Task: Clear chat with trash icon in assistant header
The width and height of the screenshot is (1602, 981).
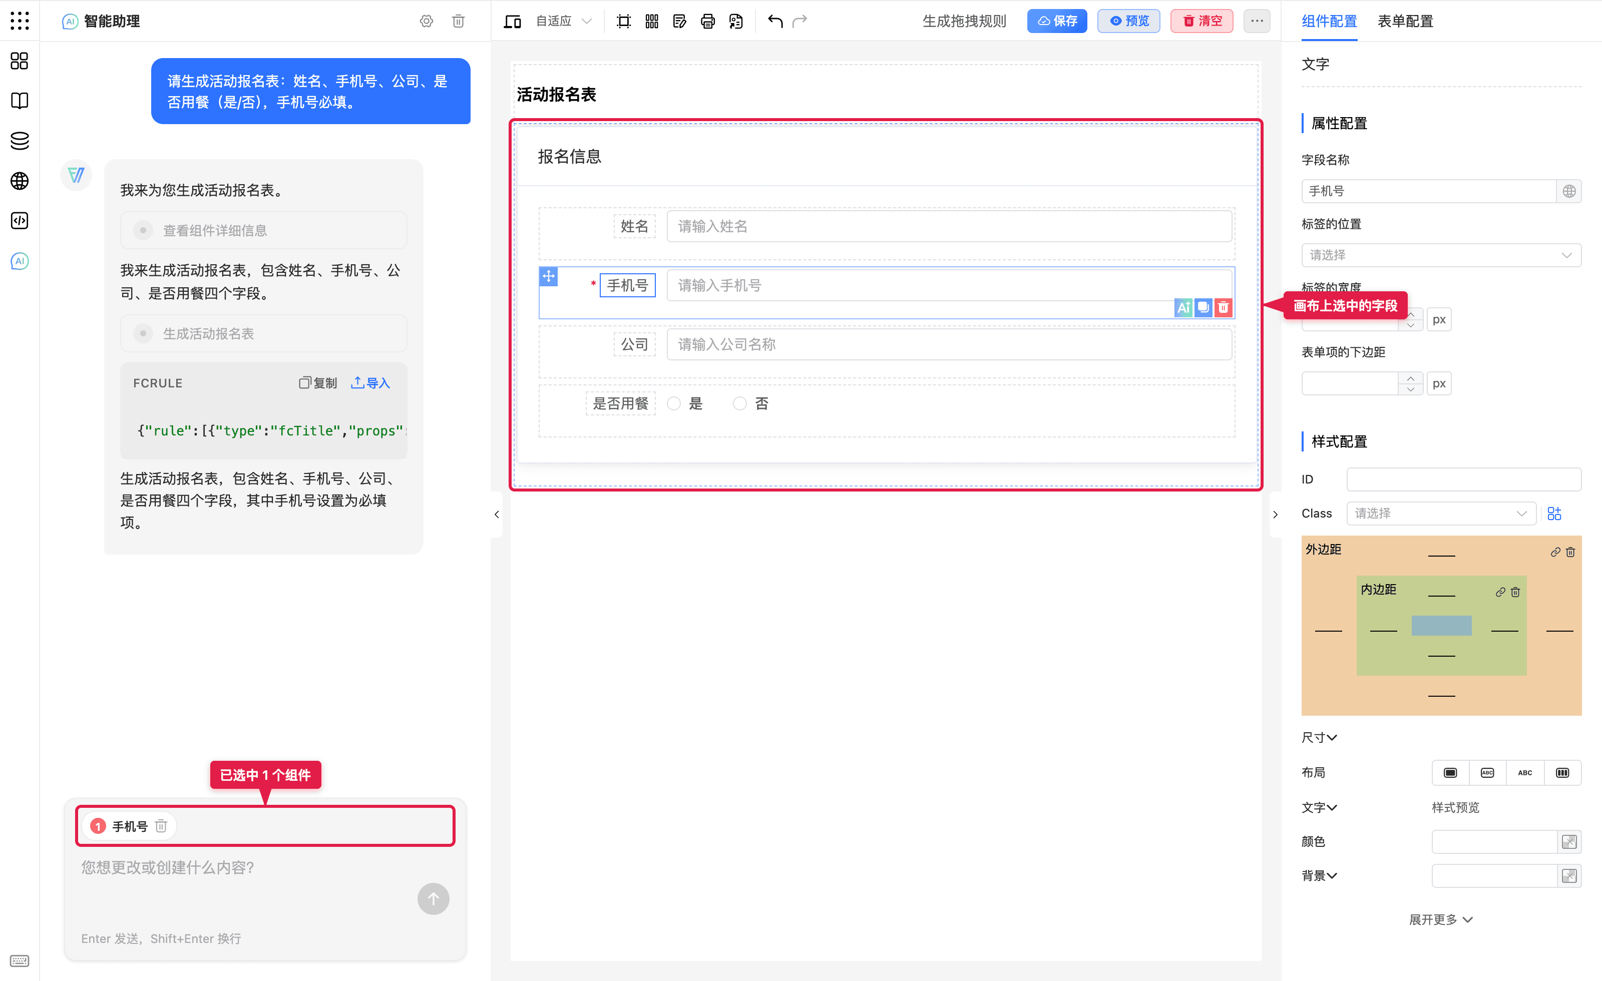Action: click(x=459, y=21)
